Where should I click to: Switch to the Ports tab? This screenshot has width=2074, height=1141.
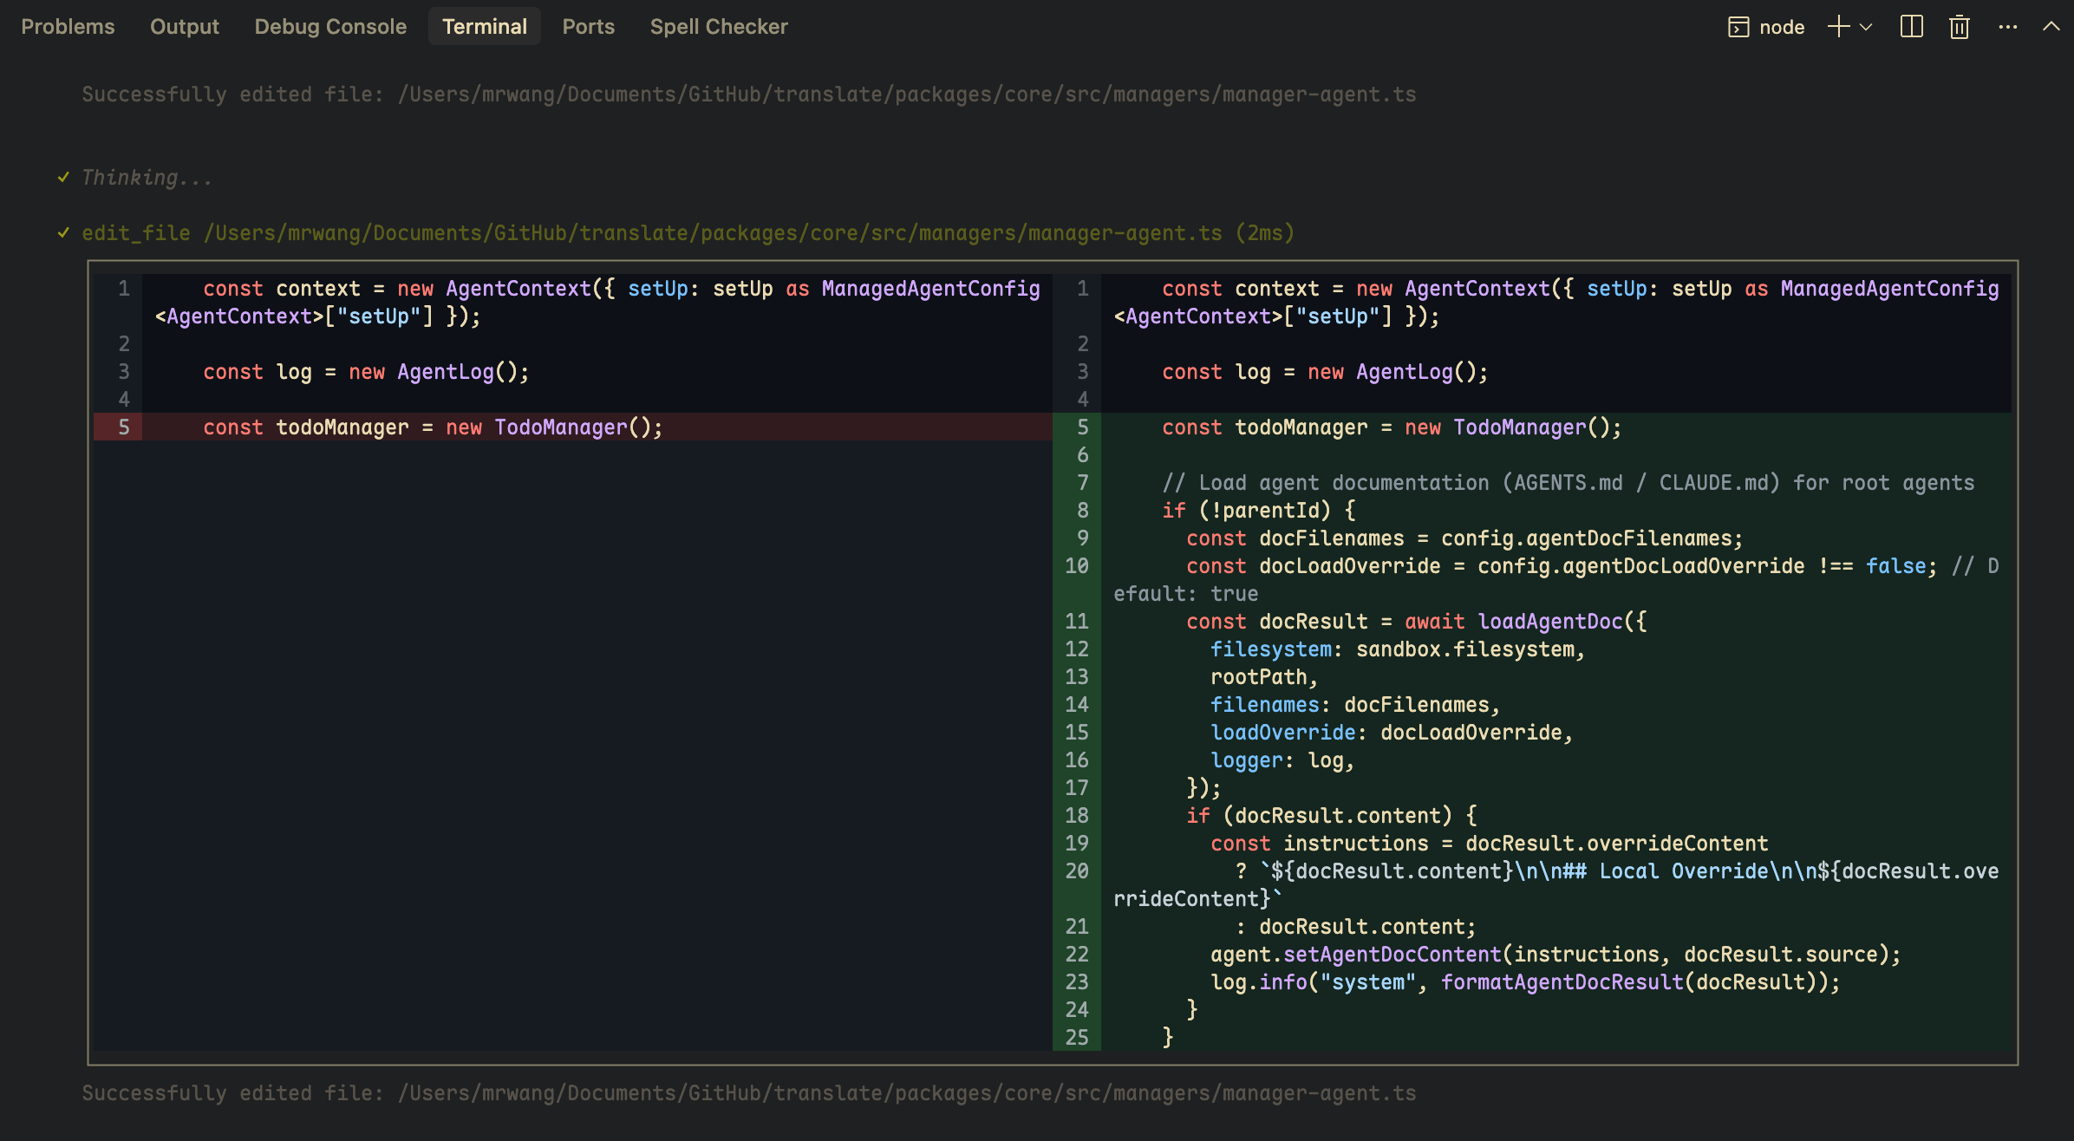(x=589, y=27)
